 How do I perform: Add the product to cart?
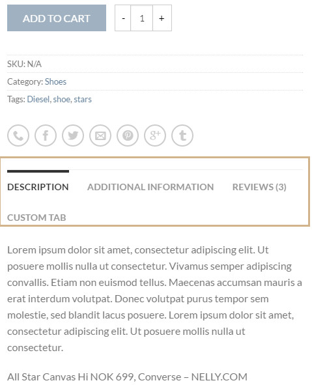point(57,18)
